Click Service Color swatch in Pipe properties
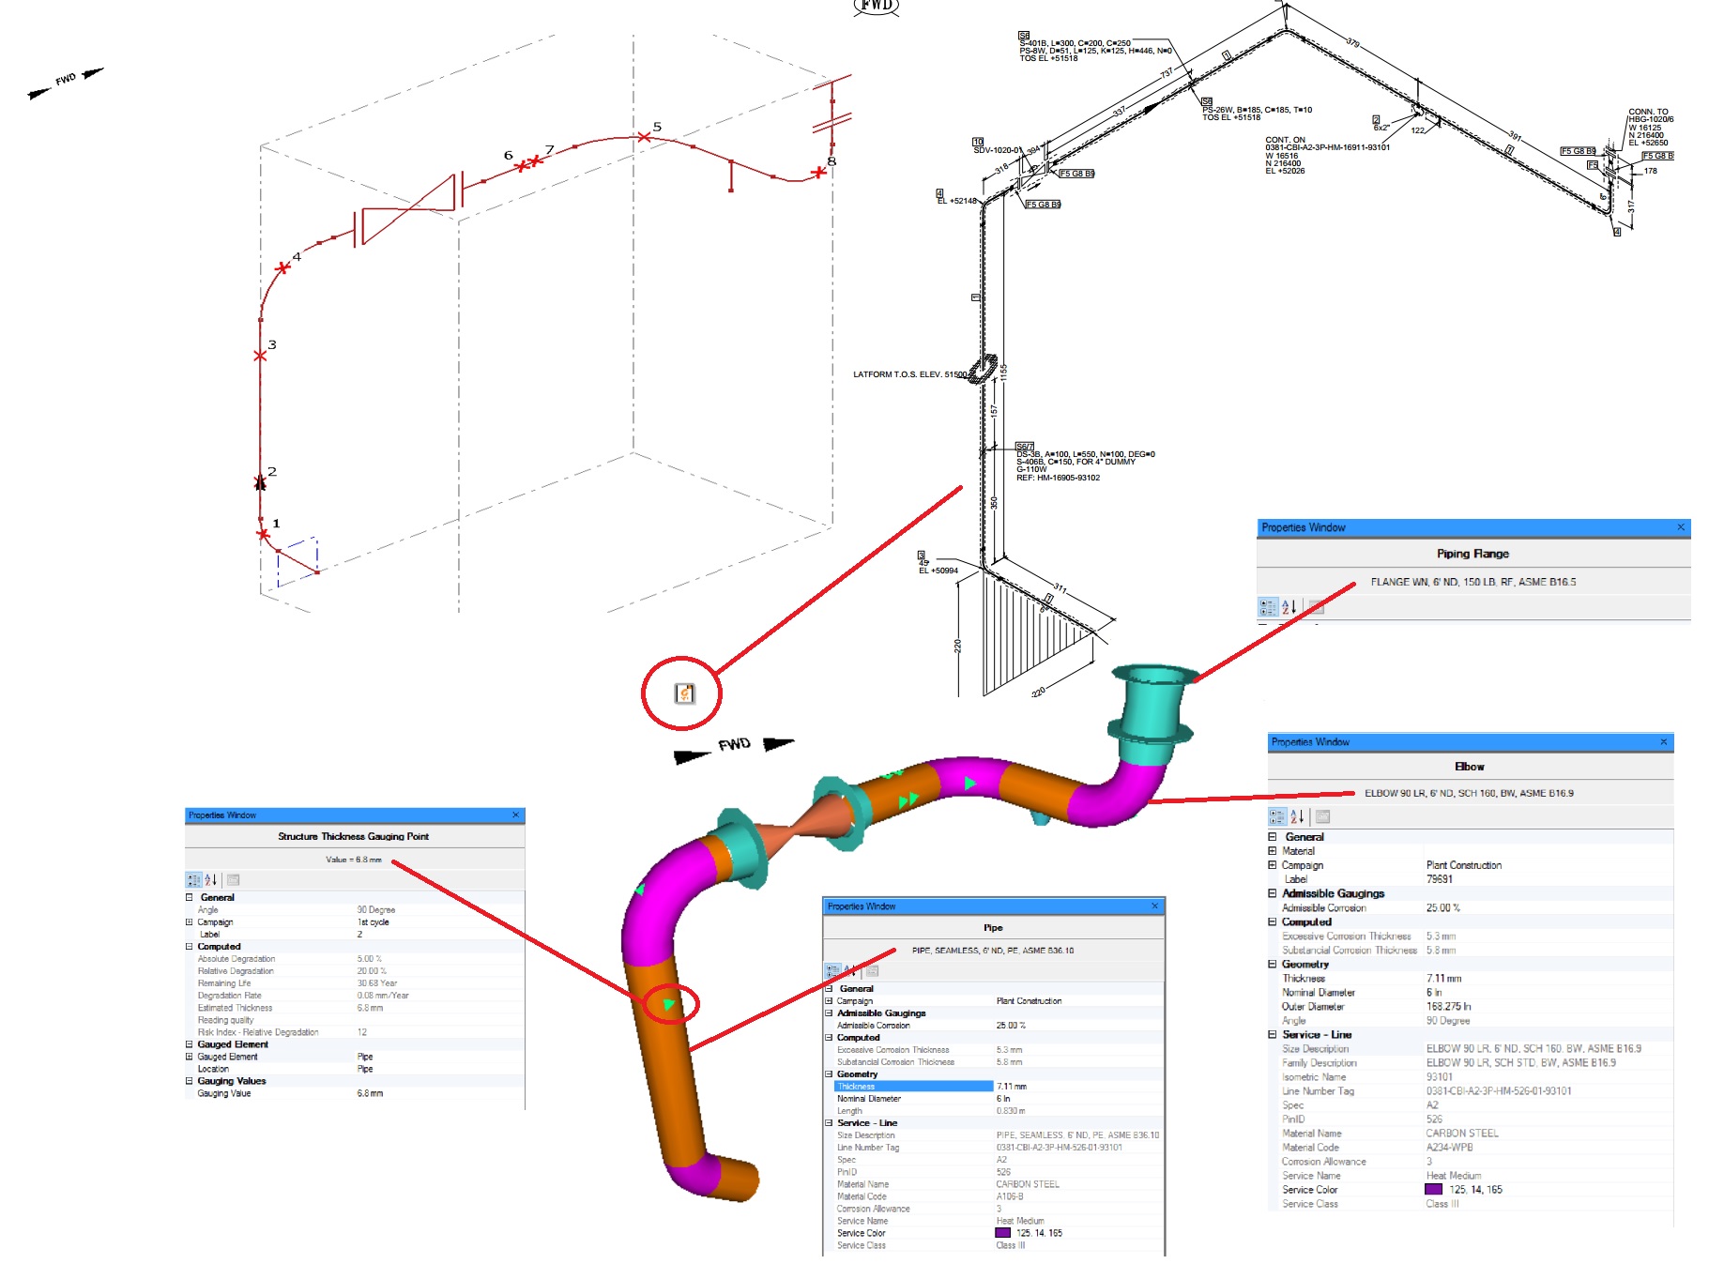 click(x=1003, y=1233)
